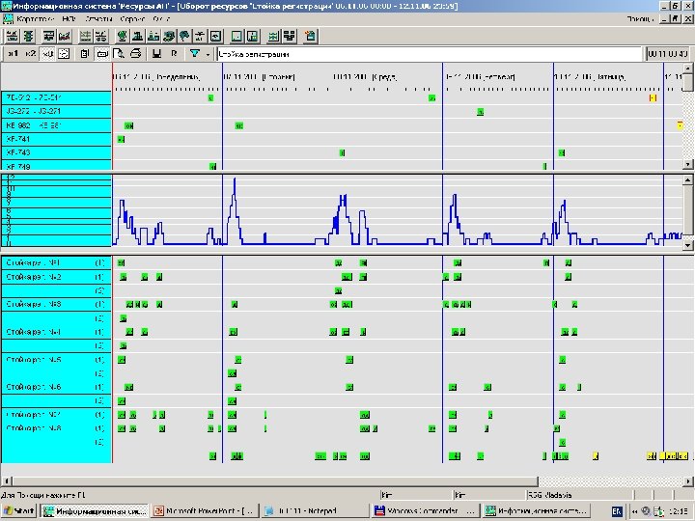Click the rightmost icon in the top toolbar

click(310, 36)
